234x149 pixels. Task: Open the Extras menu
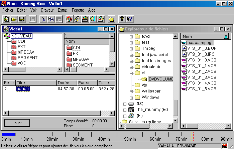(x=63, y=10)
